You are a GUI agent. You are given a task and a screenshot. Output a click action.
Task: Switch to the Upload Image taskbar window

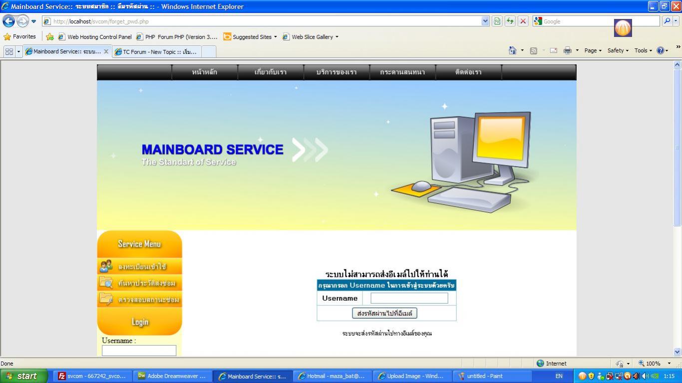(412, 376)
